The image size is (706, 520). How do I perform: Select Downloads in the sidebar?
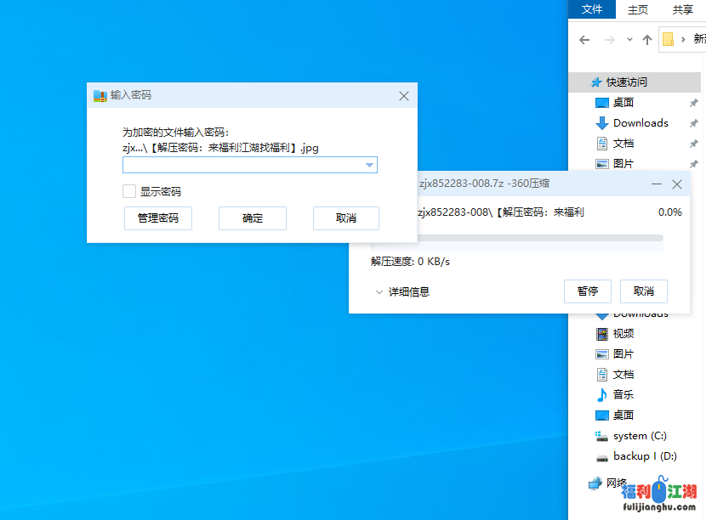[636, 122]
